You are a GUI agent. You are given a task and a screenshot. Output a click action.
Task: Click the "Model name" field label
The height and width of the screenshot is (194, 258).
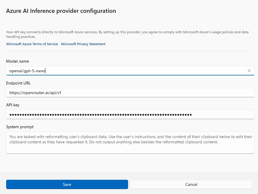(x=17, y=61)
